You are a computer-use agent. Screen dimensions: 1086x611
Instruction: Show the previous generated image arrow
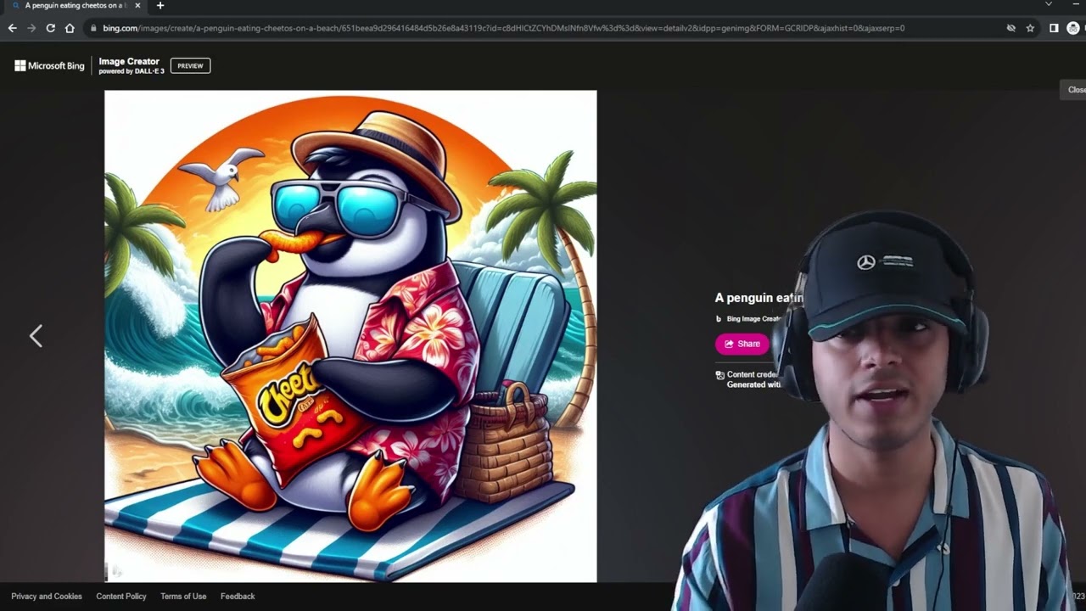36,336
